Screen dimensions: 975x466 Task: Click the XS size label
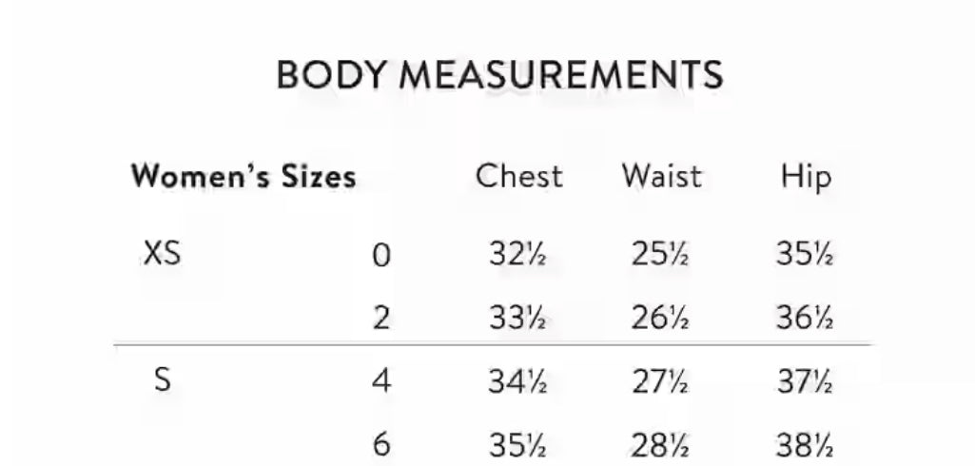tap(162, 254)
